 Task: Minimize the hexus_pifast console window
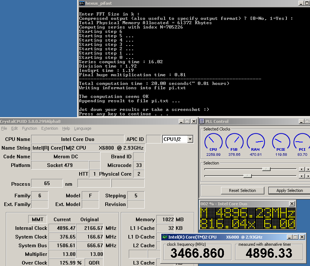301,3
